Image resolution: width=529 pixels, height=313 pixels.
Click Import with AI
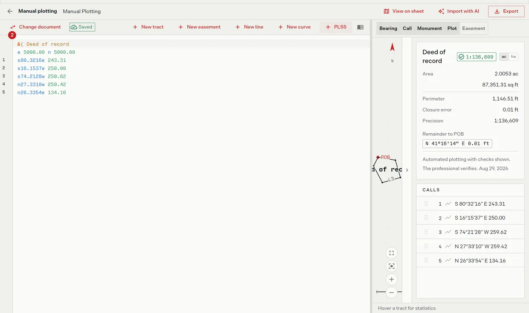pos(459,11)
